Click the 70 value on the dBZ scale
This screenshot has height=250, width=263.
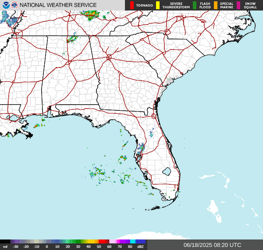click(x=120, y=246)
